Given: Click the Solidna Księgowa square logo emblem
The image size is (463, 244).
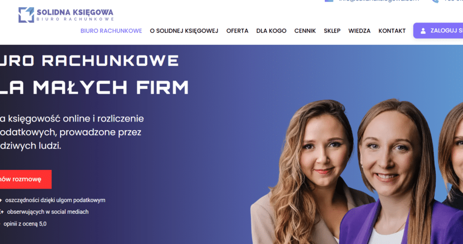Looking at the screenshot, I should [26, 15].
